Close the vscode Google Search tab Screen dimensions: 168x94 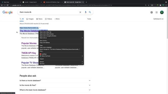pyautogui.click(x=41, y=2)
